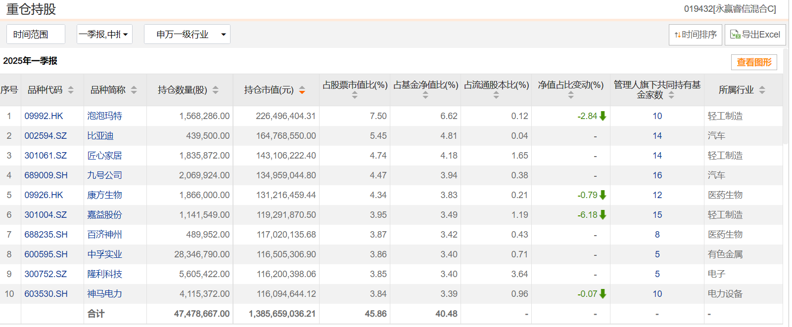Click co-holding fund count 14 for 比亚迪
This screenshot has height=327, width=792.
(x=657, y=136)
